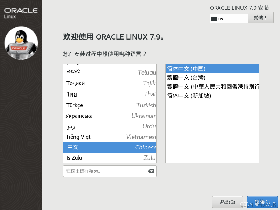Select 繁體中文 (台灣) locale

(x=212, y=77)
